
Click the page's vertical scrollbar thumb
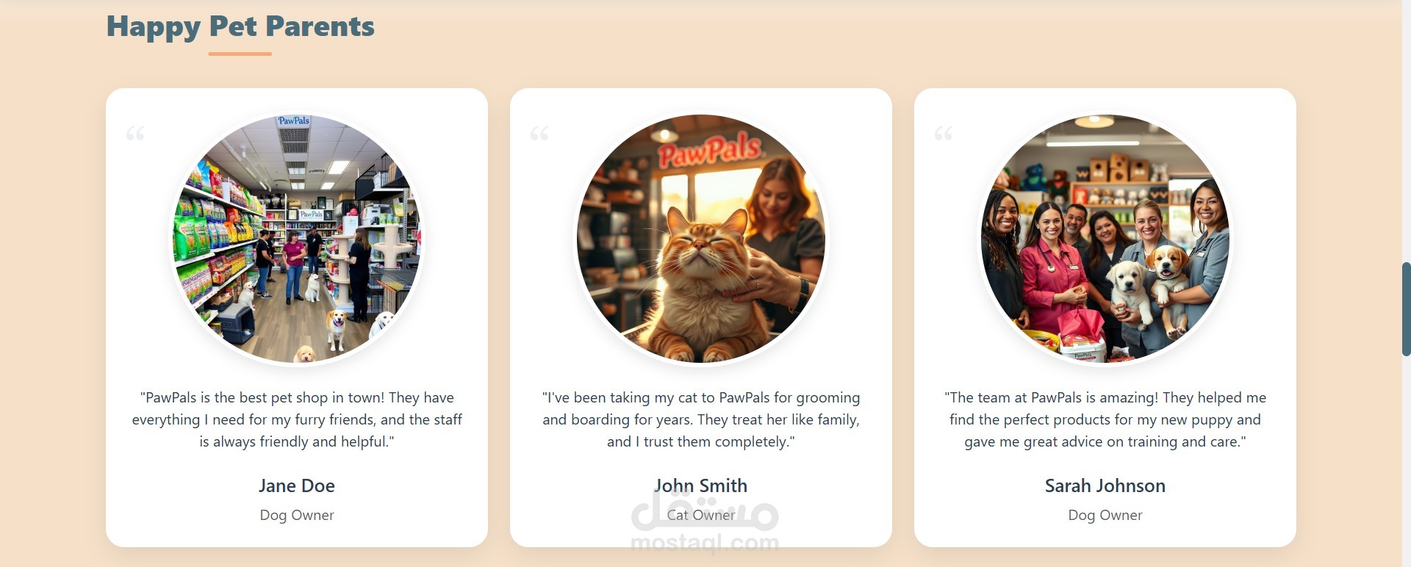(1406, 308)
